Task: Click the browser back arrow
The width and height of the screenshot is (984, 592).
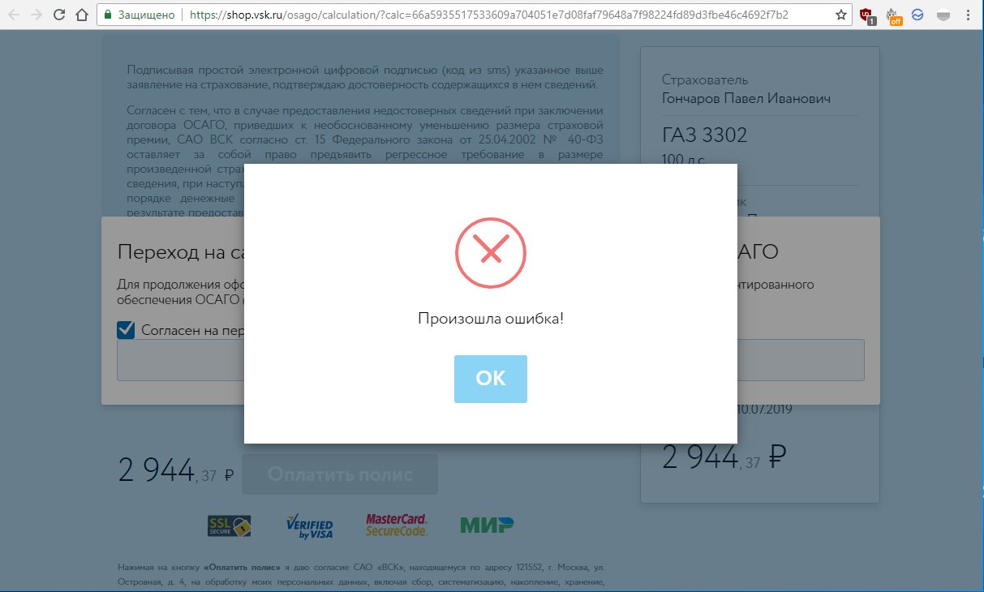Action: 14,15
